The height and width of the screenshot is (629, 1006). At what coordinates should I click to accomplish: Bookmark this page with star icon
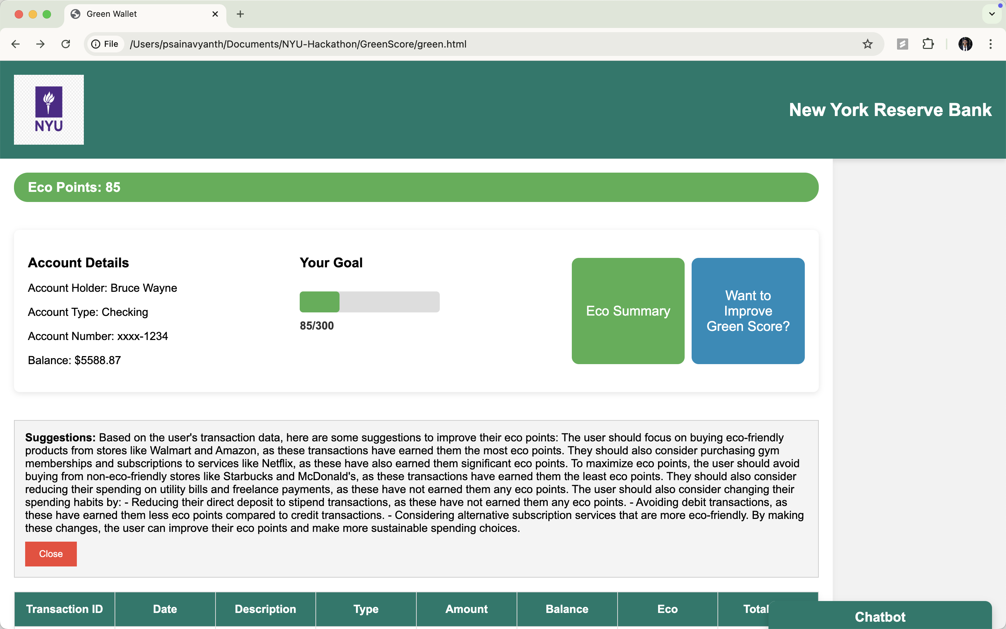point(867,44)
